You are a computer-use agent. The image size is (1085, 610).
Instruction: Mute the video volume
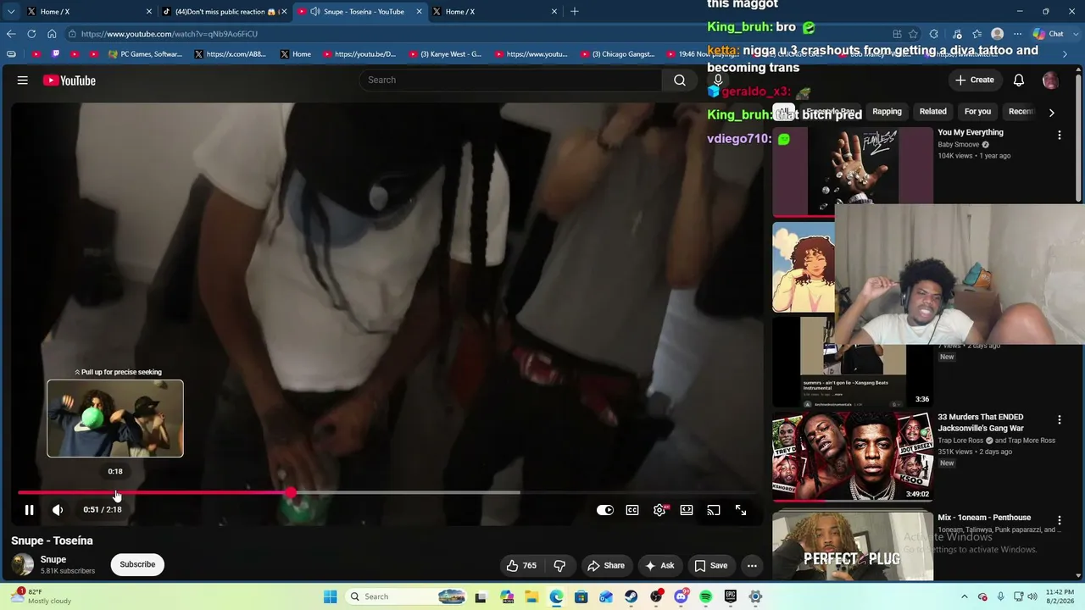pyautogui.click(x=58, y=510)
